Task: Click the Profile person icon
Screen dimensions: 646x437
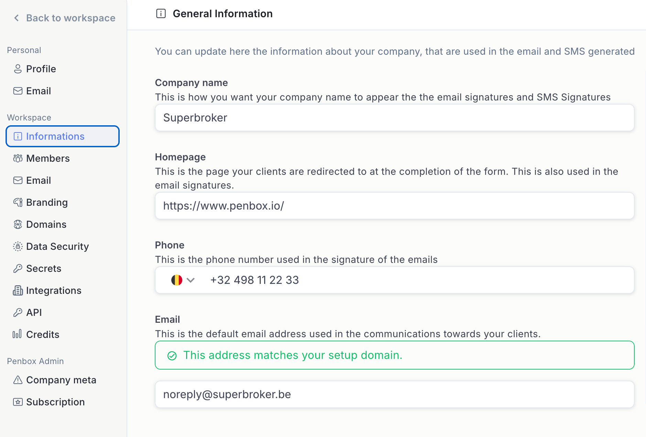Action: click(18, 69)
